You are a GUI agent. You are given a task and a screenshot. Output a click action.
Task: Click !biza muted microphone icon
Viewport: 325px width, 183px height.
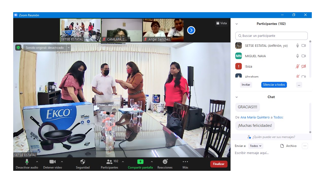(298, 66)
